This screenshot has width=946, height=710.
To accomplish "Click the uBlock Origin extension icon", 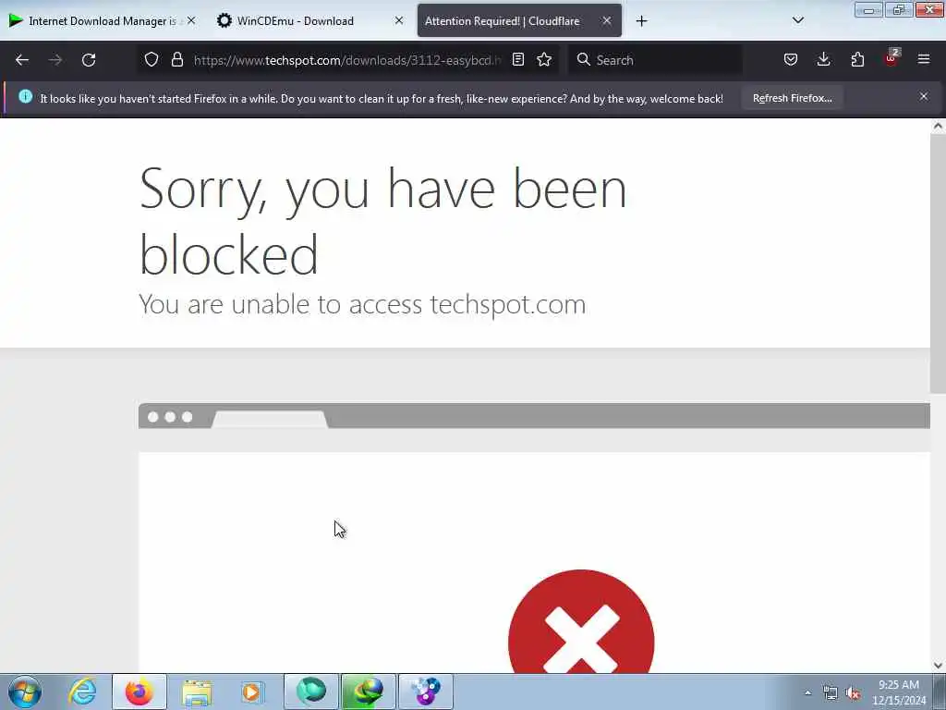I will pyautogui.click(x=891, y=58).
